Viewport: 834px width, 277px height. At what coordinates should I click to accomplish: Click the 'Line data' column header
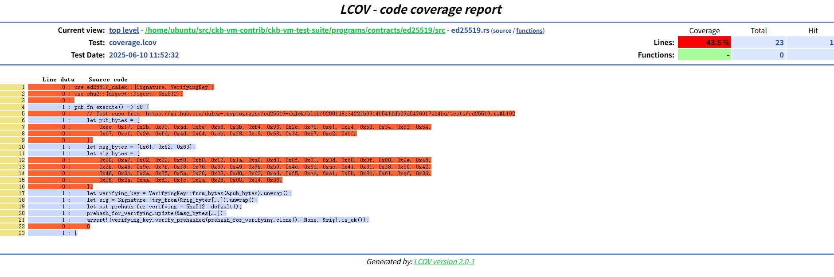point(59,80)
